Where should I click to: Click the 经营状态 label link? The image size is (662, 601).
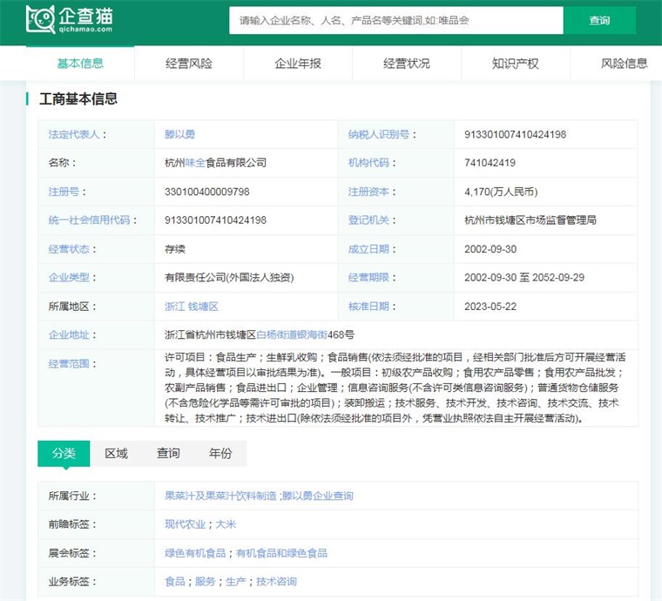[x=69, y=249]
